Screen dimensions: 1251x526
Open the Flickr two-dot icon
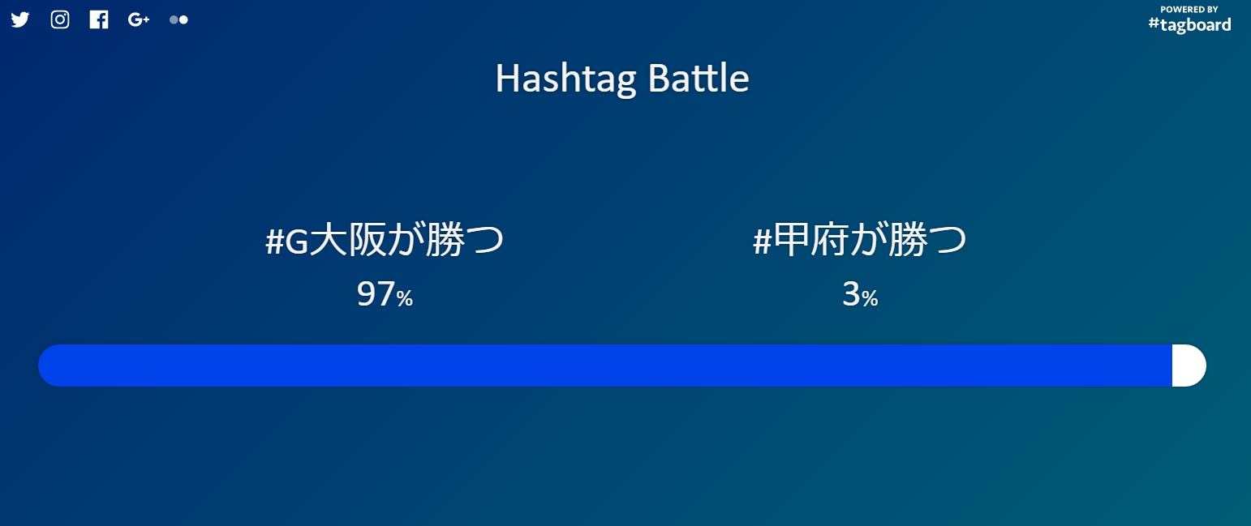[178, 20]
